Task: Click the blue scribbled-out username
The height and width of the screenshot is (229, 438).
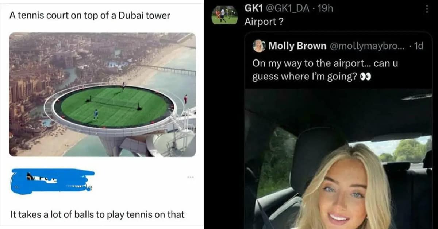Action: tap(53, 181)
